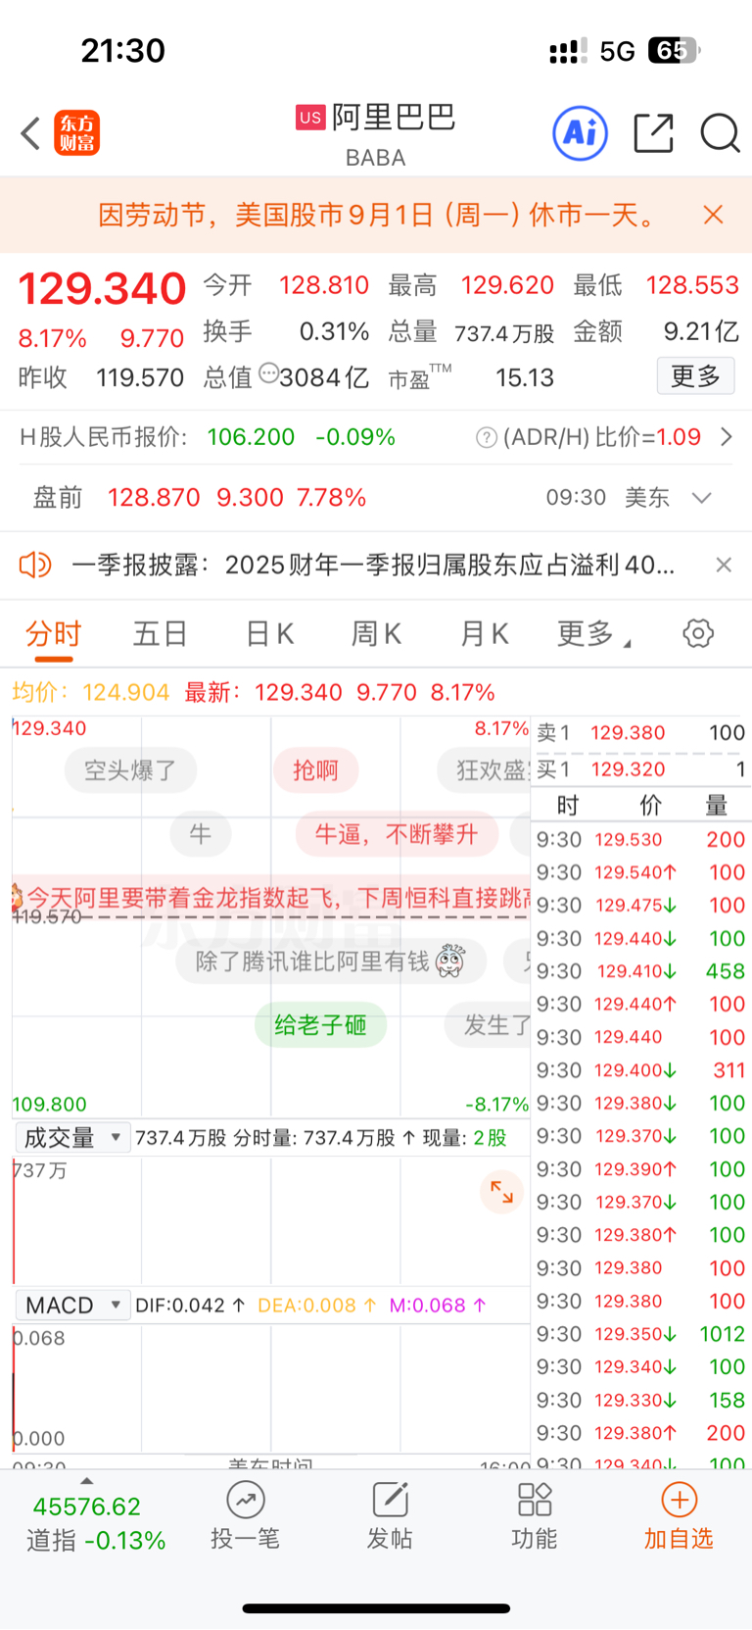Switch to the 日K tab

click(269, 634)
